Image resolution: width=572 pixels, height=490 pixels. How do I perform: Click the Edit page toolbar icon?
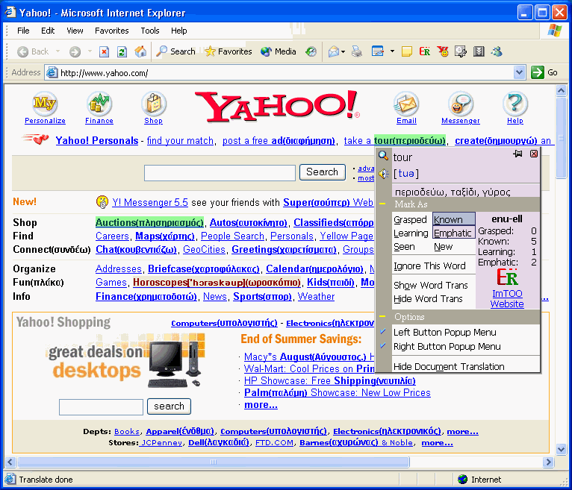378,51
